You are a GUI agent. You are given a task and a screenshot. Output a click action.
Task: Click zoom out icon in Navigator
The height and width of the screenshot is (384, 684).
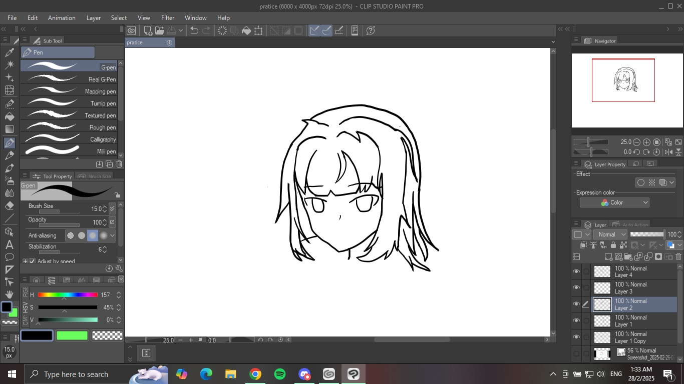[x=636, y=142]
